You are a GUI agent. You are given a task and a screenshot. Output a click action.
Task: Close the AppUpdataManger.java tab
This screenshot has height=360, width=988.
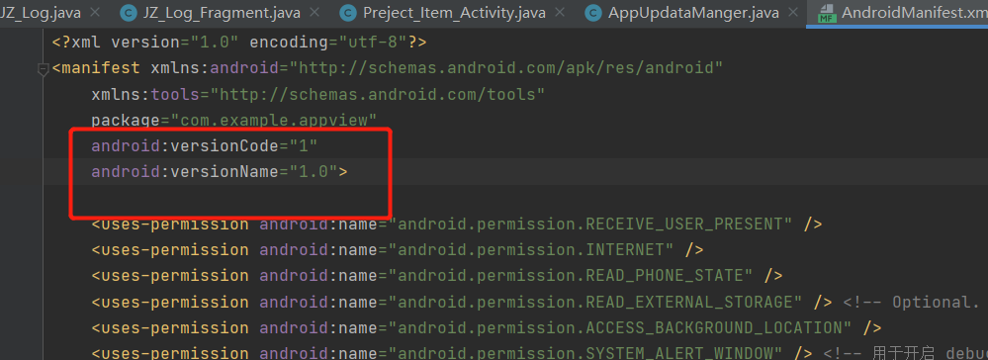[x=792, y=12]
